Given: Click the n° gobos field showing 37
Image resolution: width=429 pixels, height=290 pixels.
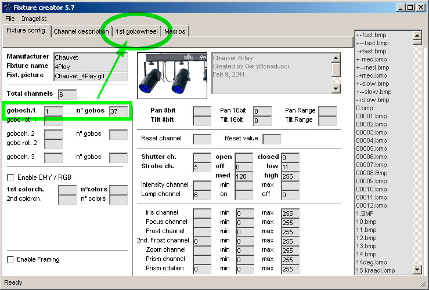Looking at the screenshot, I should pos(118,111).
